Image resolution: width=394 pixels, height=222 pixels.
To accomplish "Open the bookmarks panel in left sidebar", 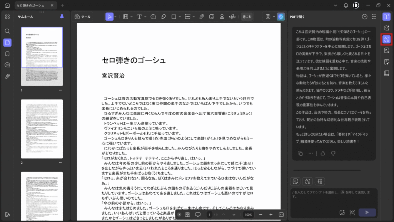I will coord(7,54).
